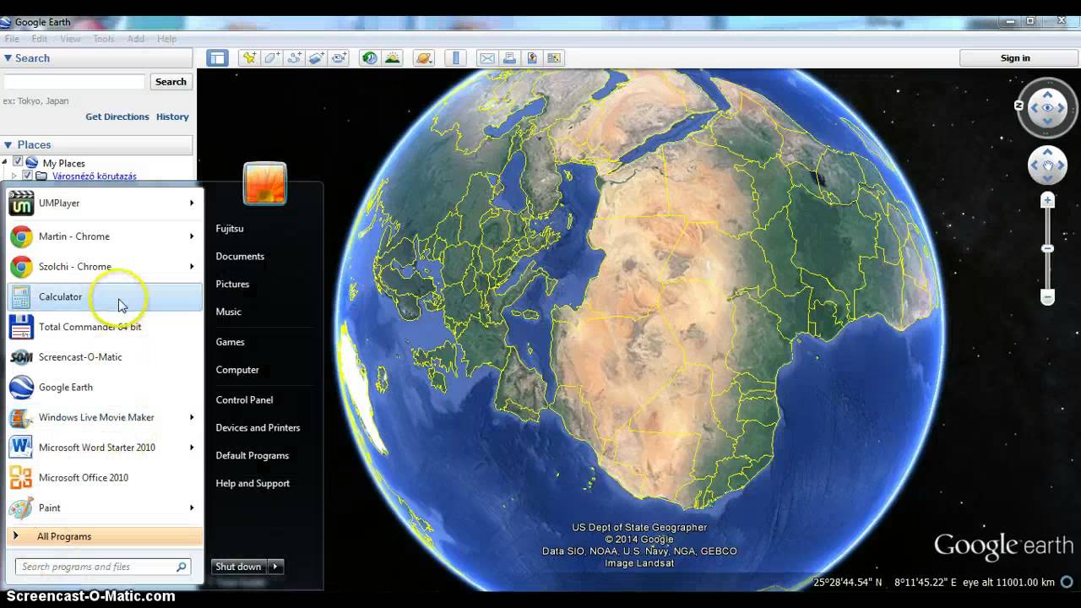Open the Ruler tool

(x=456, y=58)
